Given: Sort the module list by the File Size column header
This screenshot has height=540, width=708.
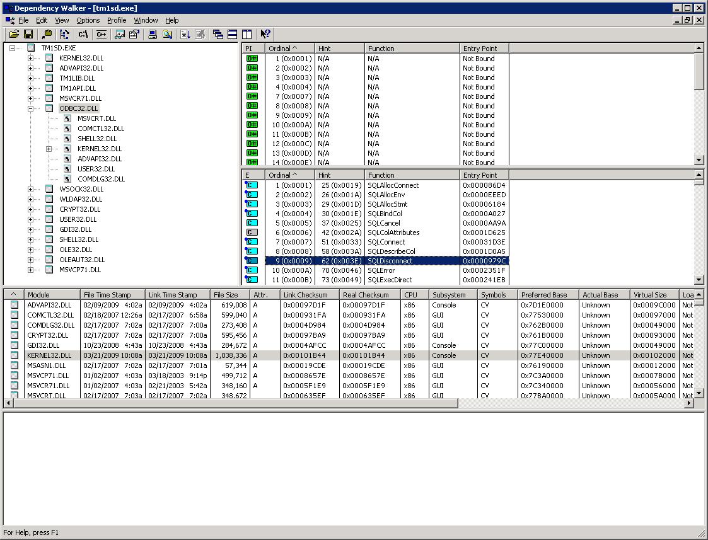Looking at the screenshot, I should (230, 295).
